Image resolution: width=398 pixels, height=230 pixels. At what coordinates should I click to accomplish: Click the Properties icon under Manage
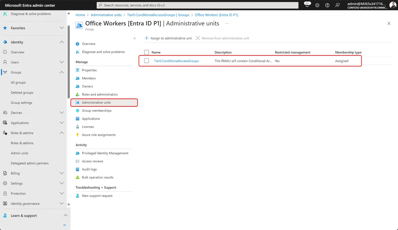pyautogui.click(x=78, y=70)
